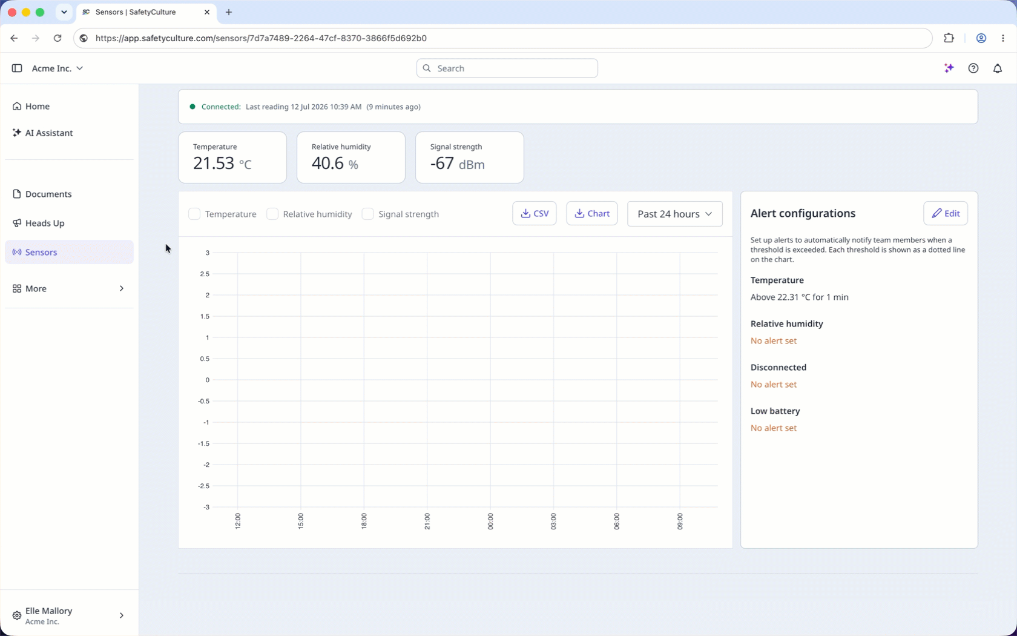Open Documents in sidebar
The image size is (1017, 636).
click(69, 194)
